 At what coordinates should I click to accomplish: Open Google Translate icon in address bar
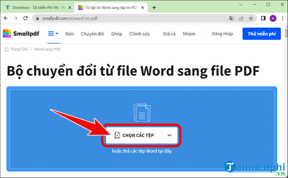[231, 18]
